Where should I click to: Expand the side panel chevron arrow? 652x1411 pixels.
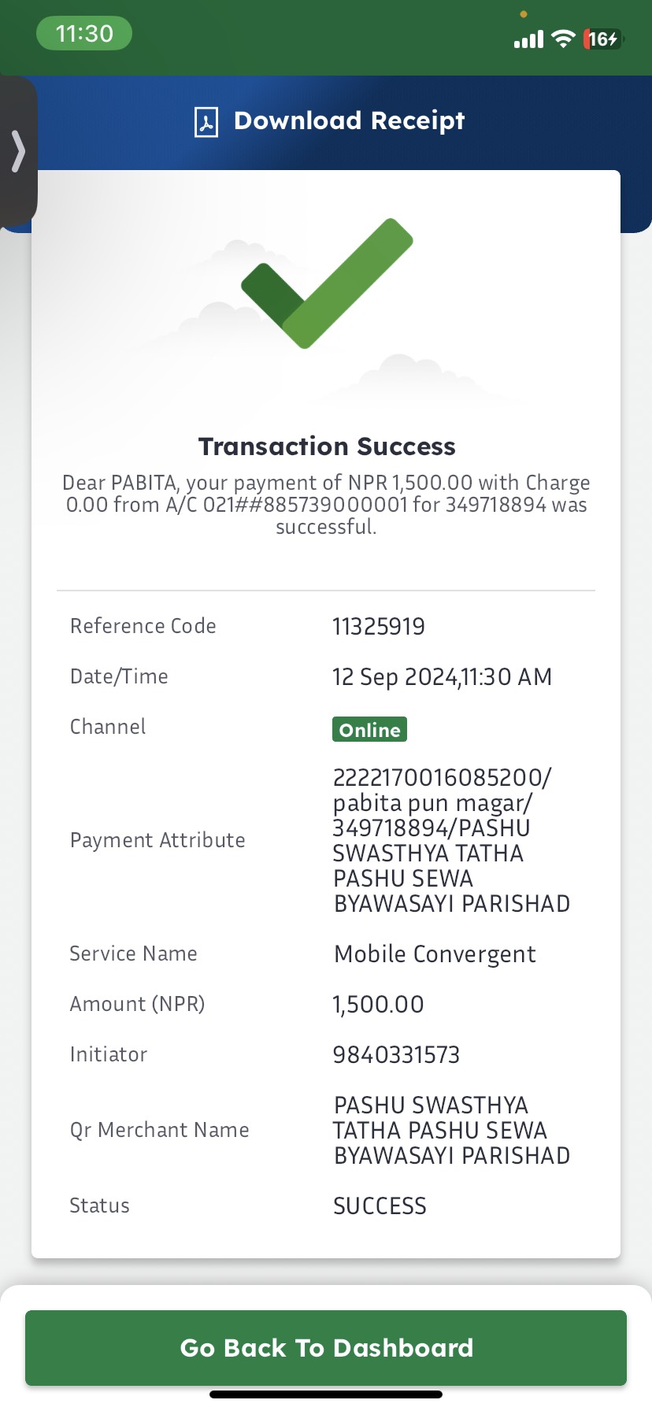pos(18,151)
